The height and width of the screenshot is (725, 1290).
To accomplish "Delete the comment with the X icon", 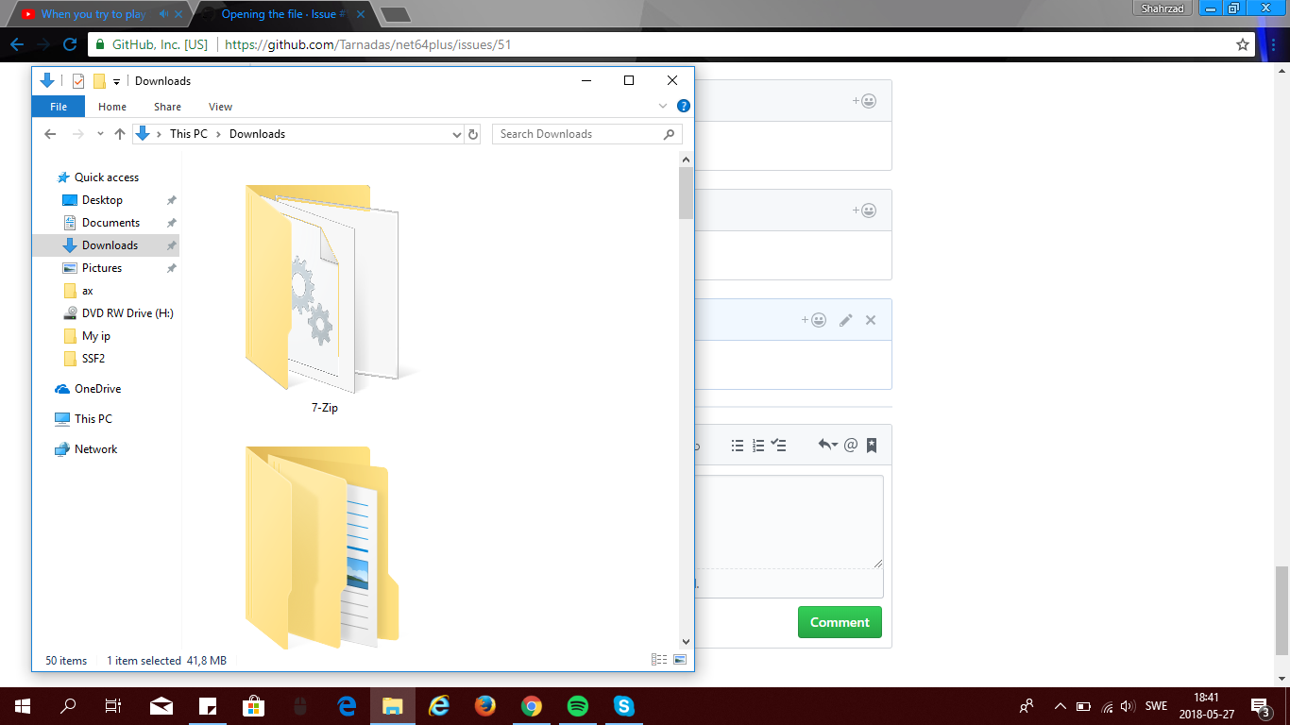I will pyautogui.click(x=870, y=320).
